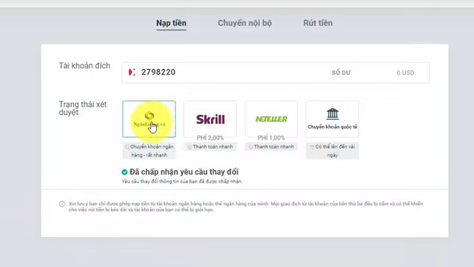The width and height of the screenshot is (474, 267).
Task: Open the destination account 2798220 selector
Action: [275, 73]
